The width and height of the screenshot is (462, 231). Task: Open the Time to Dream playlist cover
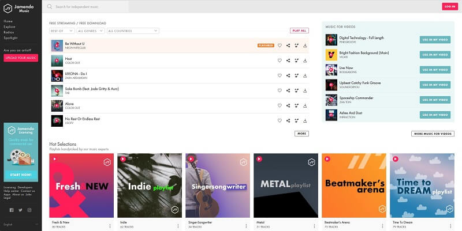tap(422, 185)
